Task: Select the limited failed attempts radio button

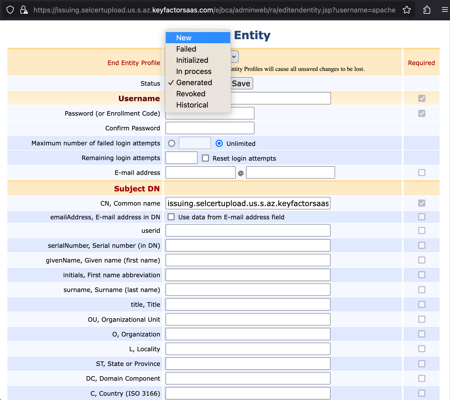Action: coord(172,144)
